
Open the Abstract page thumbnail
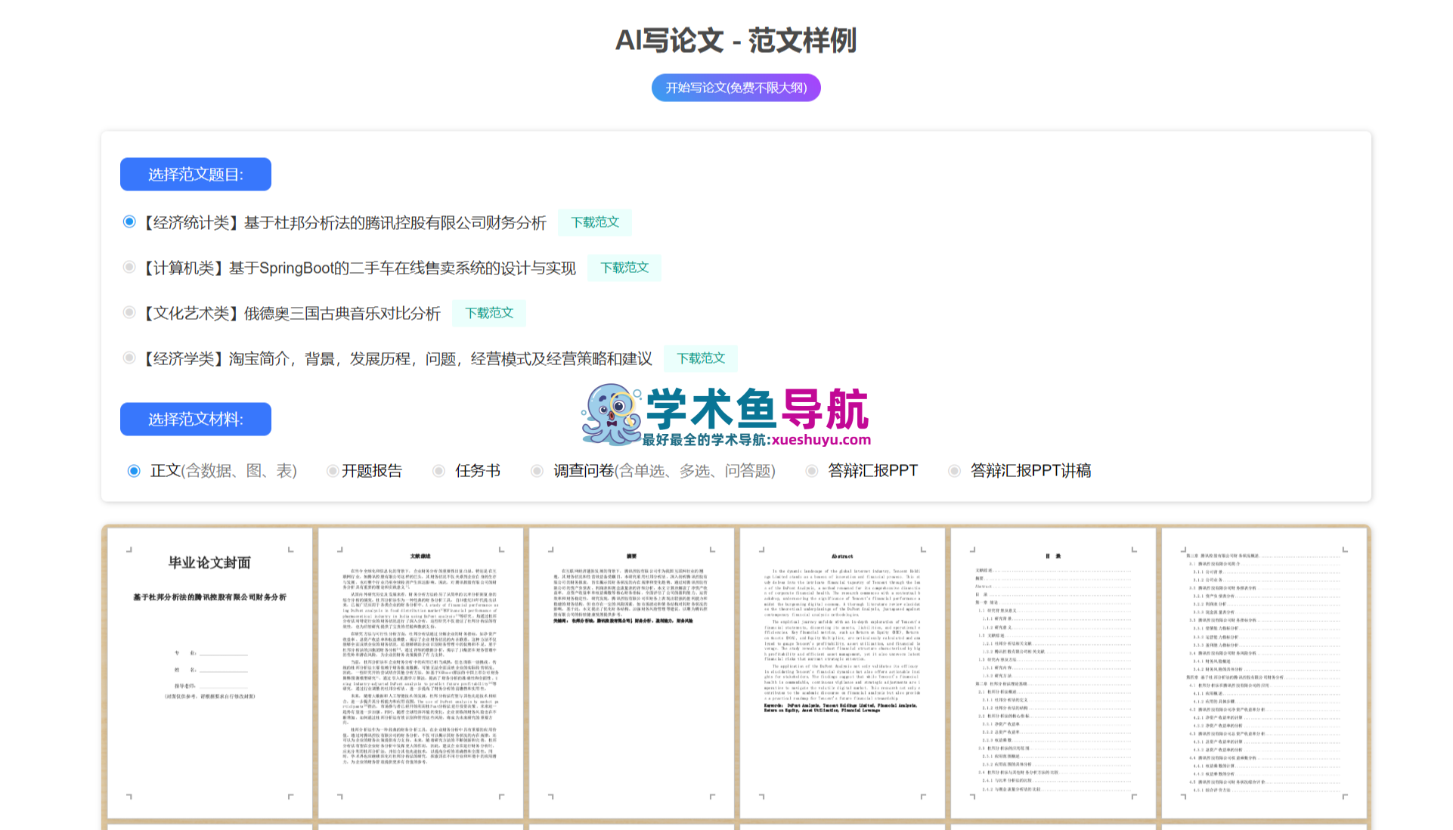(842, 673)
